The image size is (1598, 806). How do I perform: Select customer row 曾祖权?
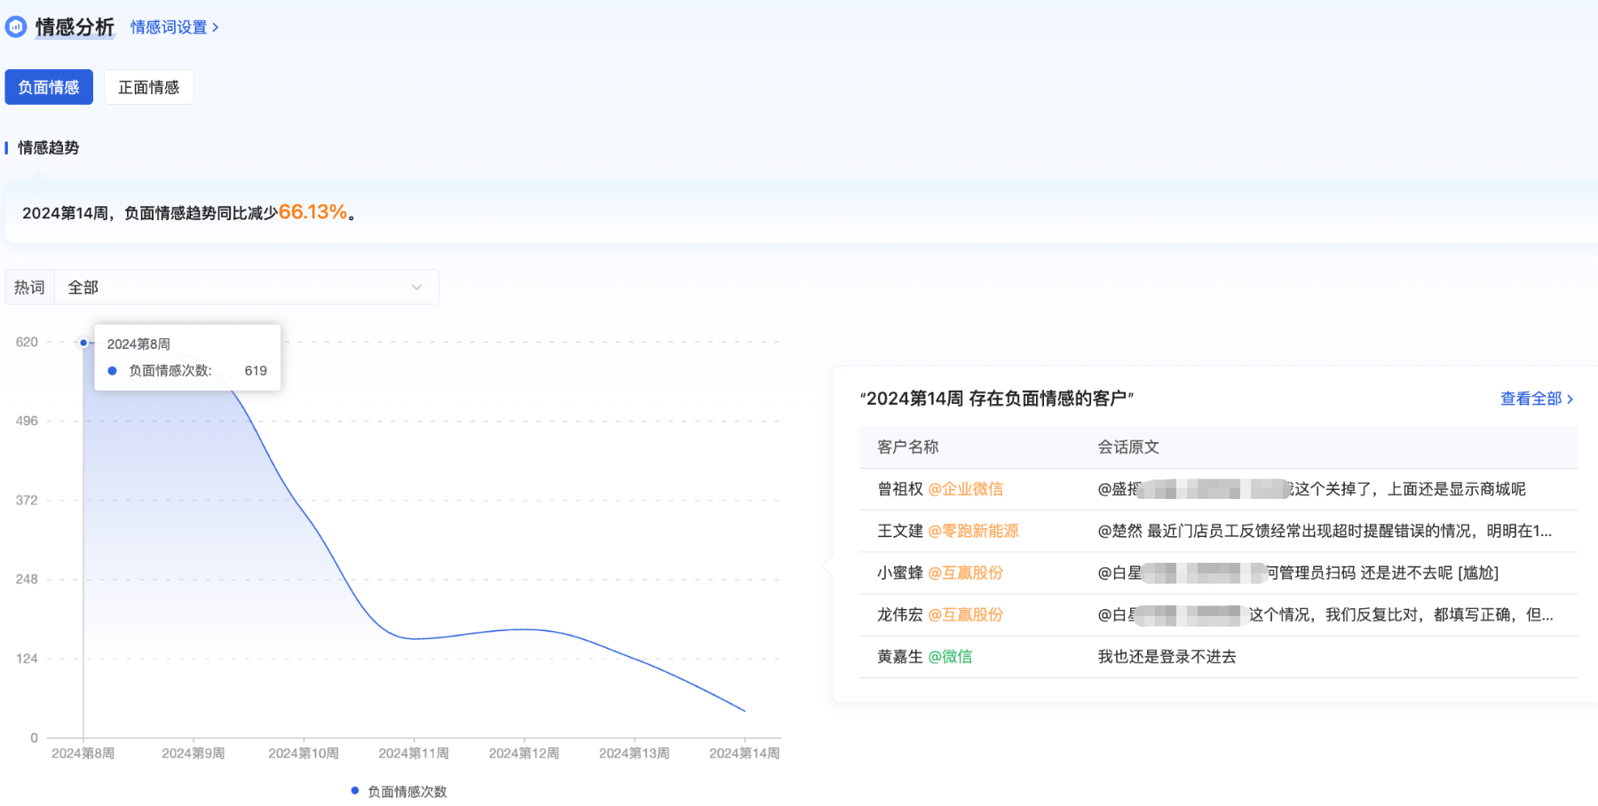[x=1218, y=489]
